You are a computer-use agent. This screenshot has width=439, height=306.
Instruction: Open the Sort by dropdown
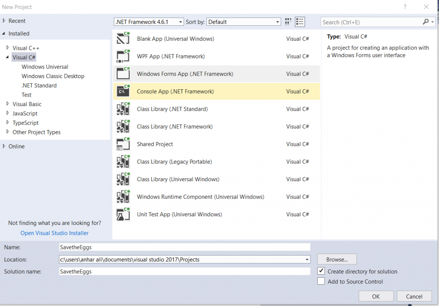[277, 21]
